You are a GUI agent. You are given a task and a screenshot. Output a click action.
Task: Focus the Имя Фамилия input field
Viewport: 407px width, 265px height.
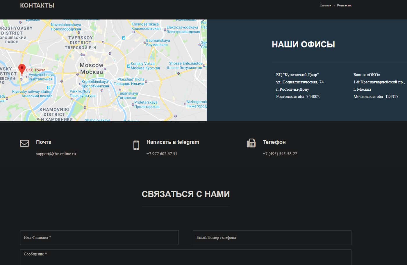[x=99, y=238]
